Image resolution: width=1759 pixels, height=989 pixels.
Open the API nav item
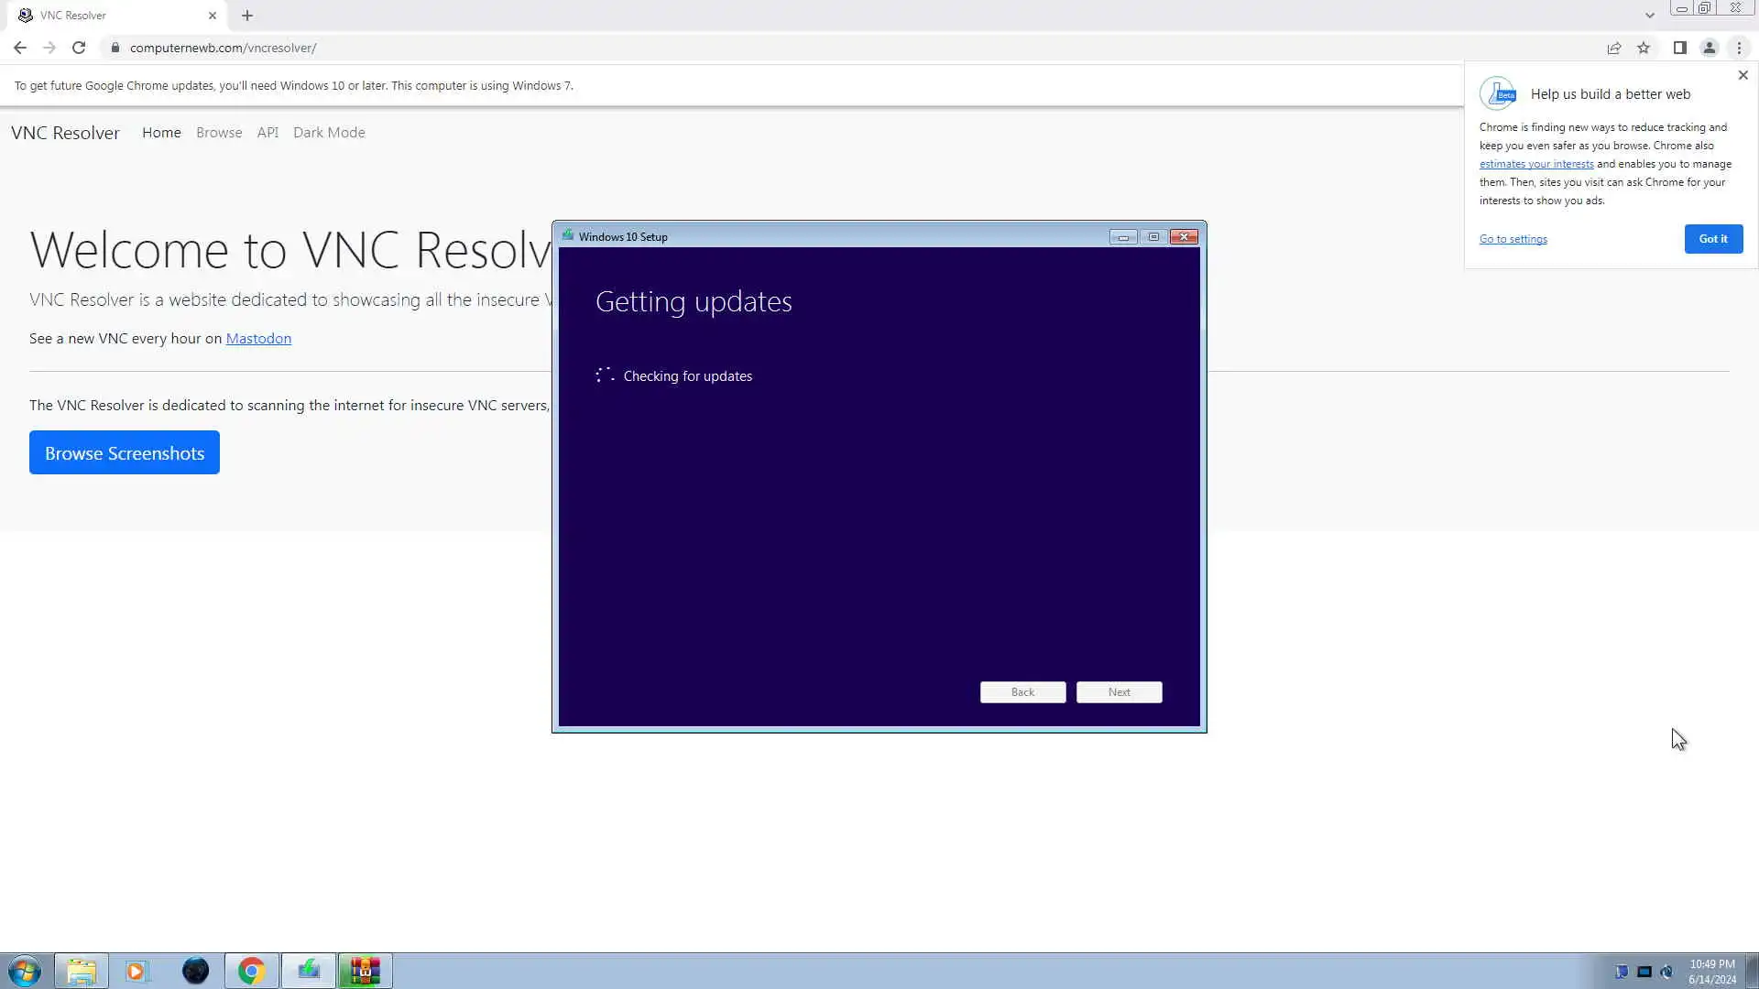[268, 132]
